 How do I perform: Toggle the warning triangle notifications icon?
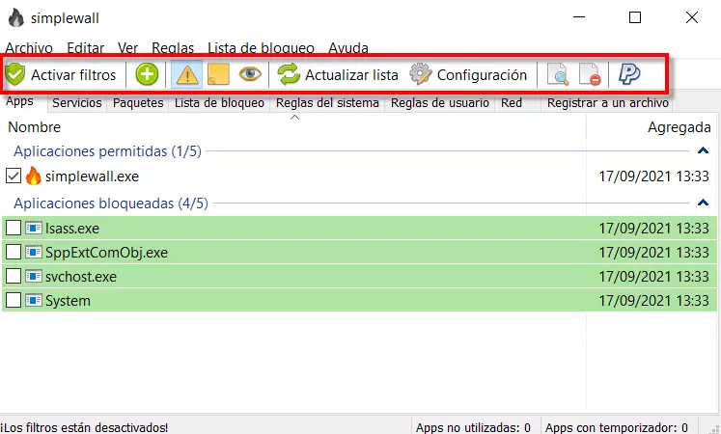click(x=186, y=74)
